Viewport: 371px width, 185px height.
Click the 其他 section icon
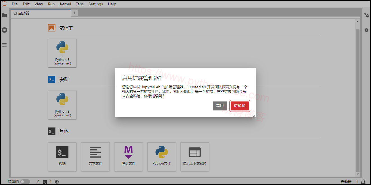coord(52,131)
